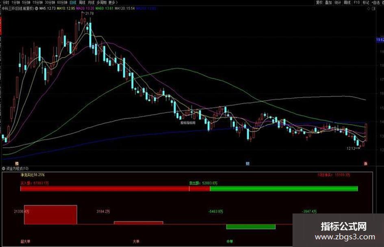Click the MA20: 13.20 value label
384x247 pixels.
(x=85, y=9)
